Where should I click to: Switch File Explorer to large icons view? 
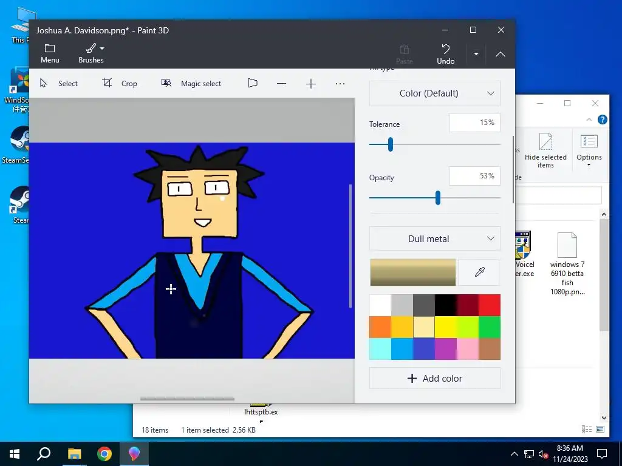(x=600, y=429)
